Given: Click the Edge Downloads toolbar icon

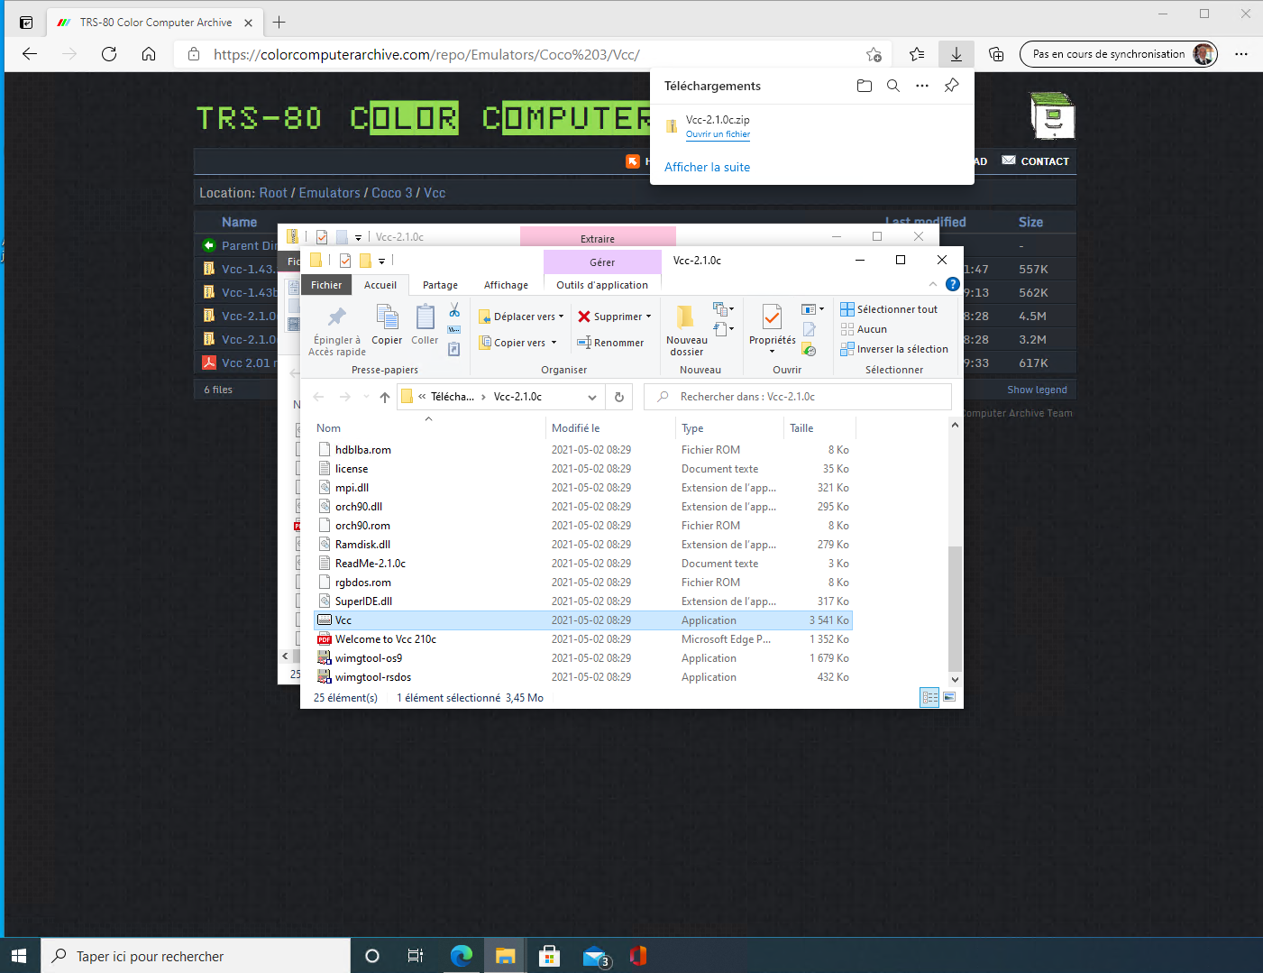Looking at the screenshot, I should click(x=956, y=54).
